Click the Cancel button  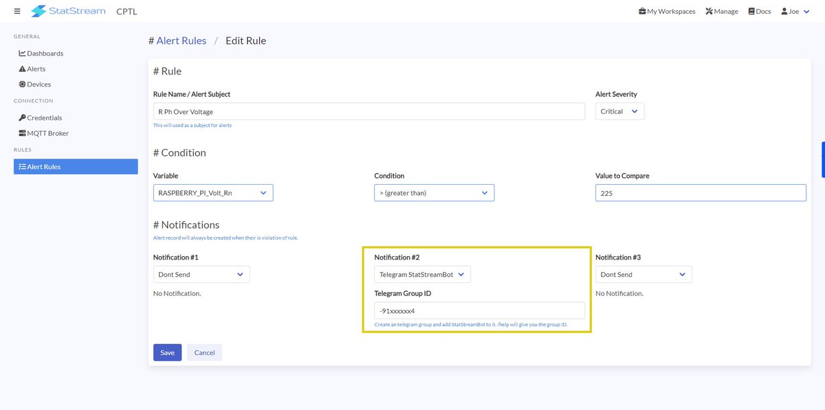tap(205, 352)
